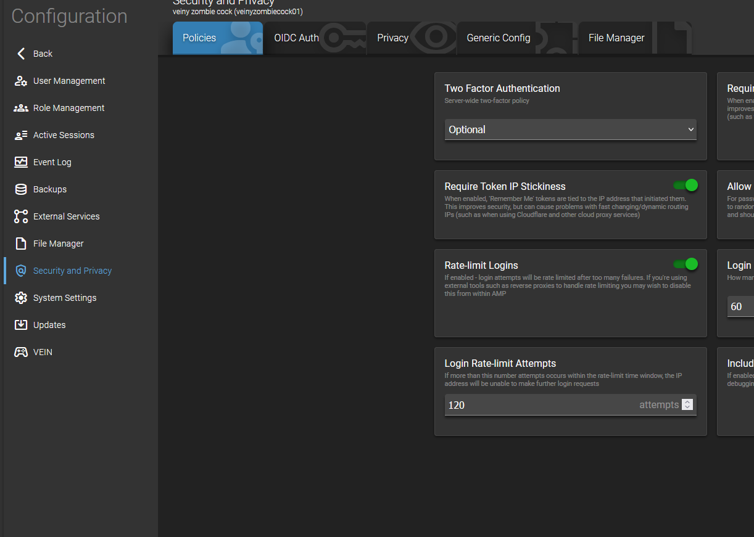
Task: Open Event Log chart icon
Action: [x=21, y=162]
